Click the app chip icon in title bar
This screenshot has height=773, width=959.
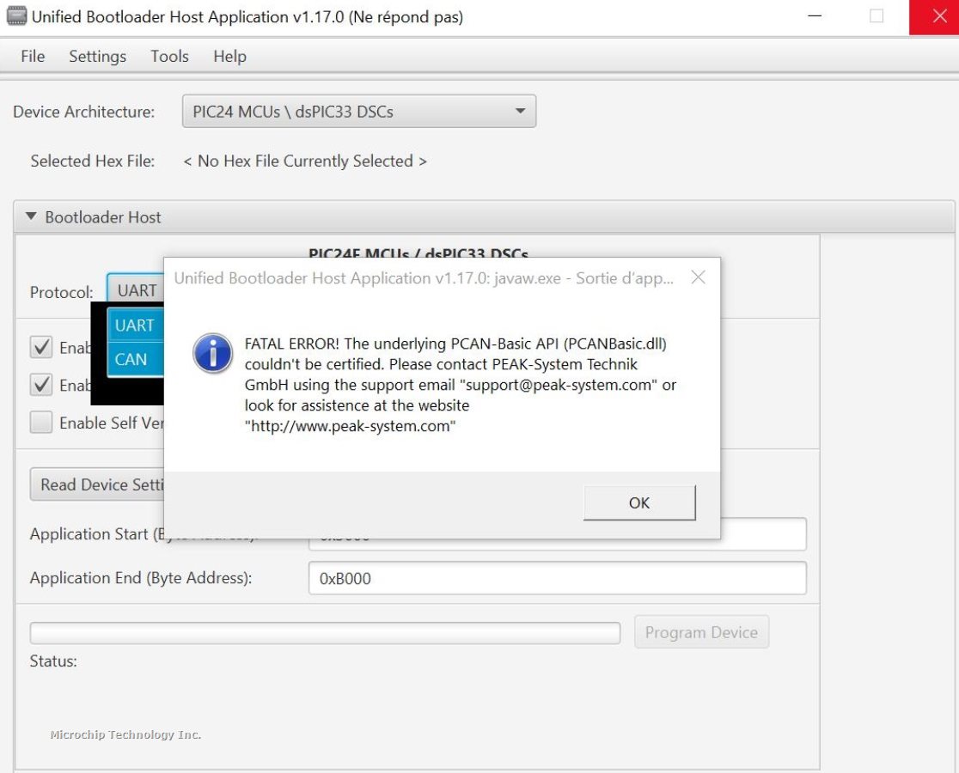pyautogui.click(x=16, y=16)
